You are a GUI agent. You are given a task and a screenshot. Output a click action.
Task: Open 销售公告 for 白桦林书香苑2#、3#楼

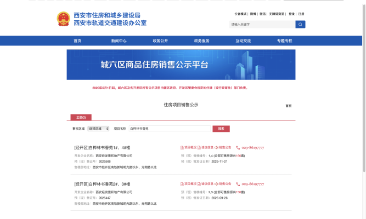click(223, 184)
